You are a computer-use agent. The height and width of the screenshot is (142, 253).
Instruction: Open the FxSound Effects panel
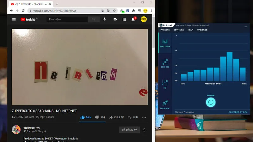[165, 63]
